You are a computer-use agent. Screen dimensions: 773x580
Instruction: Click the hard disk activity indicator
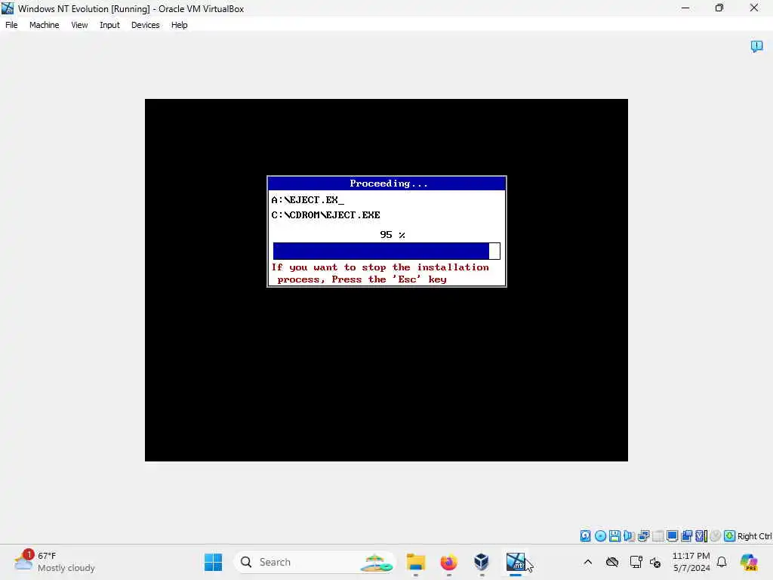click(x=585, y=536)
